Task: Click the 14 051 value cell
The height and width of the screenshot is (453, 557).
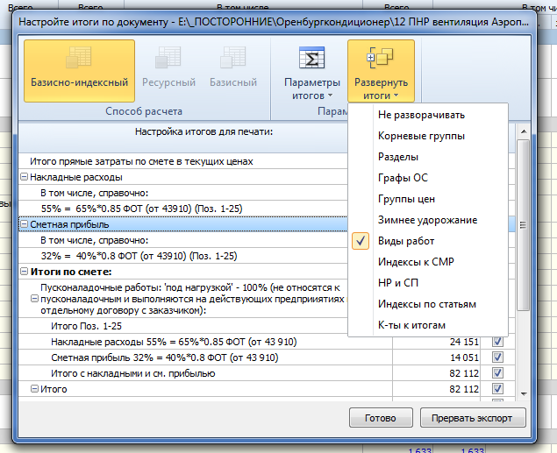Action: 436,357
